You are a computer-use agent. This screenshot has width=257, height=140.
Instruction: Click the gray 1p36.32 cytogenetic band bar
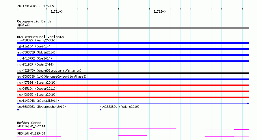[x=133, y=28]
